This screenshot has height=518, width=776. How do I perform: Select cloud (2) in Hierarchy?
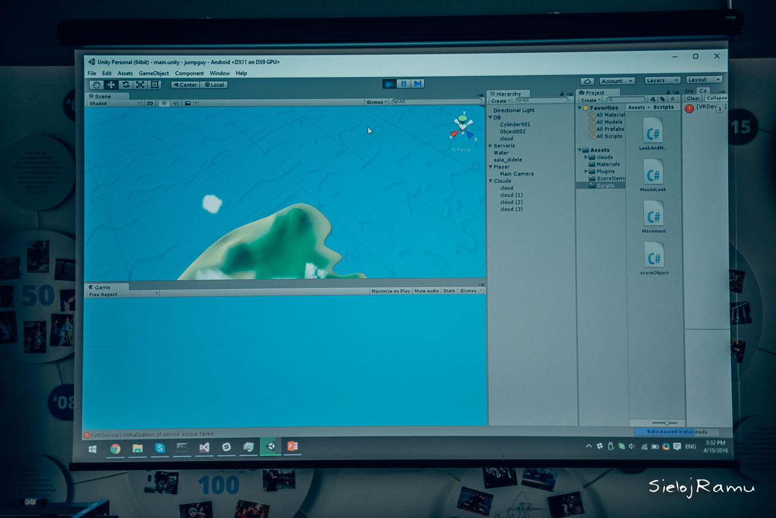pos(511,202)
